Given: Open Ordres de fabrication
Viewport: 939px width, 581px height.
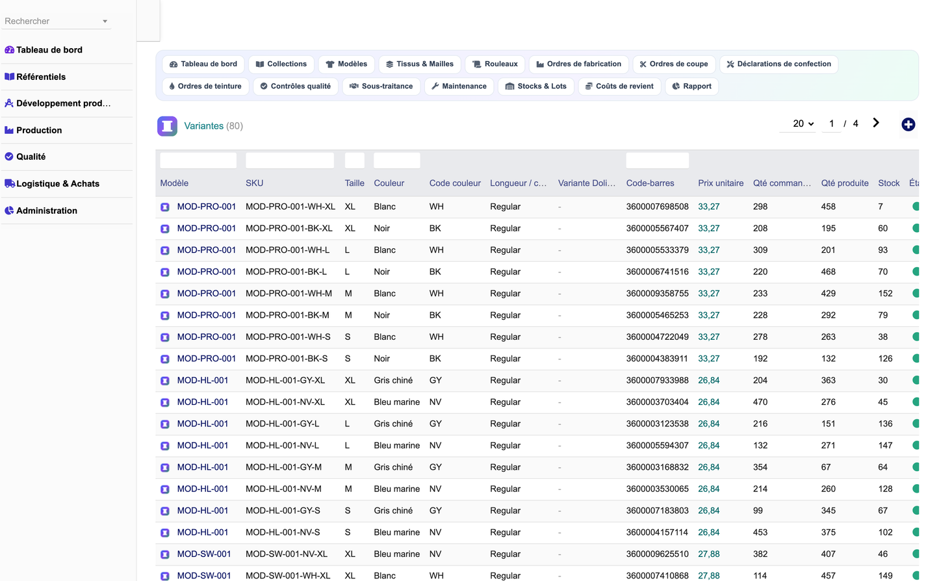Looking at the screenshot, I should (579, 64).
